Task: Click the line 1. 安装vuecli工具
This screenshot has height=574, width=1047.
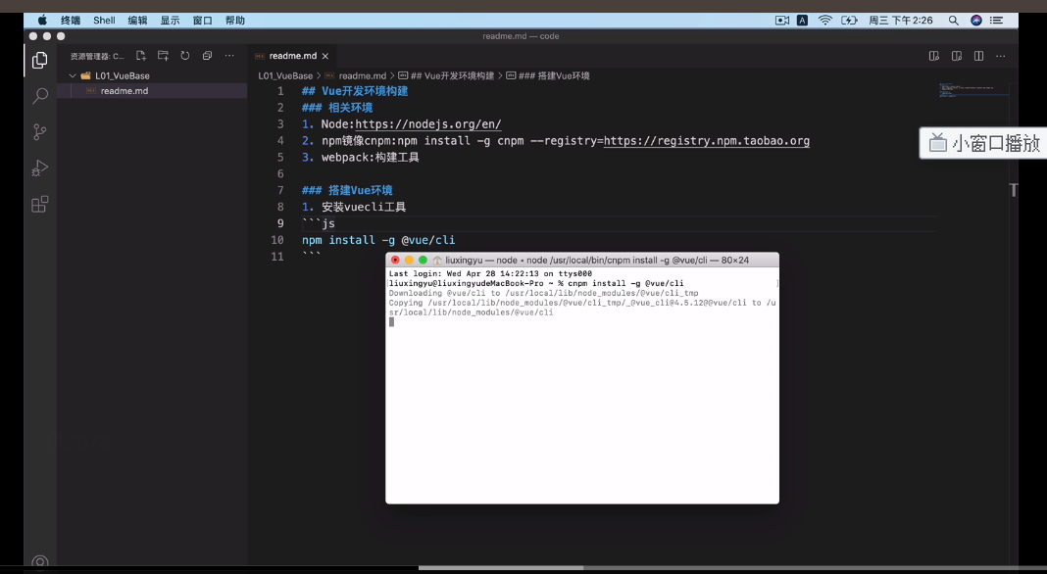Action: coord(354,207)
